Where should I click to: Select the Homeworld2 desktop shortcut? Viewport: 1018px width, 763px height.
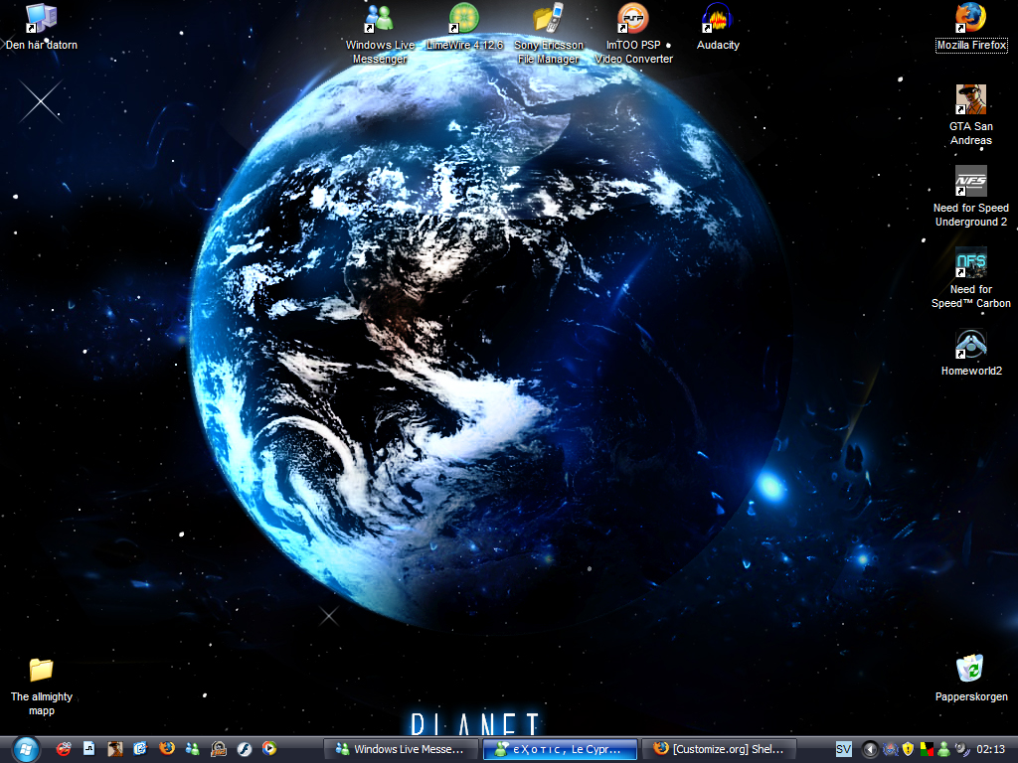pyautogui.click(x=971, y=345)
